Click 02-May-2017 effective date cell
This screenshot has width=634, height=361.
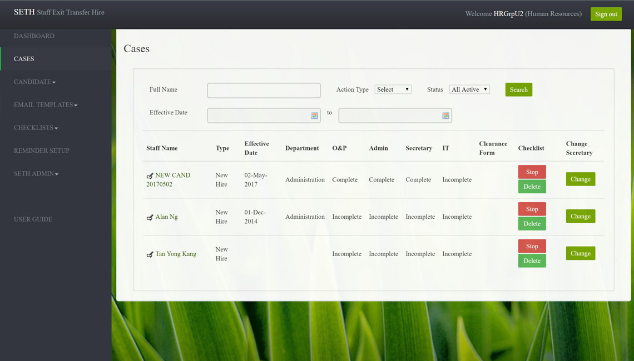coord(255,180)
